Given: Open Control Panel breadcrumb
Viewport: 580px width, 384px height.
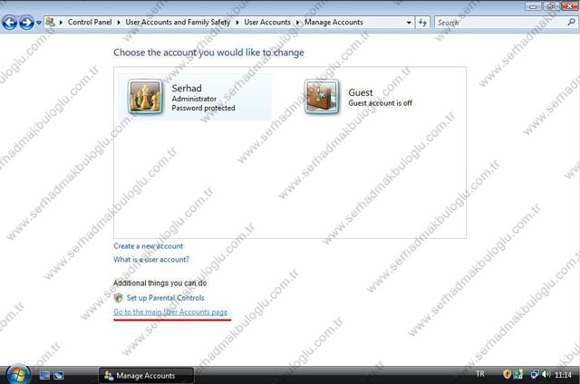Looking at the screenshot, I should pos(90,22).
